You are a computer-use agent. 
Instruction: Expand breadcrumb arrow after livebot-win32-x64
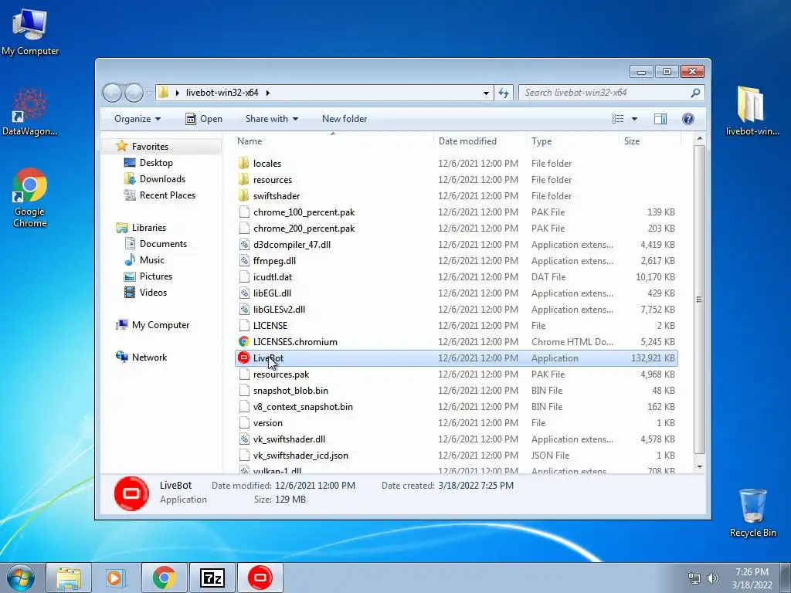tap(267, 93)
